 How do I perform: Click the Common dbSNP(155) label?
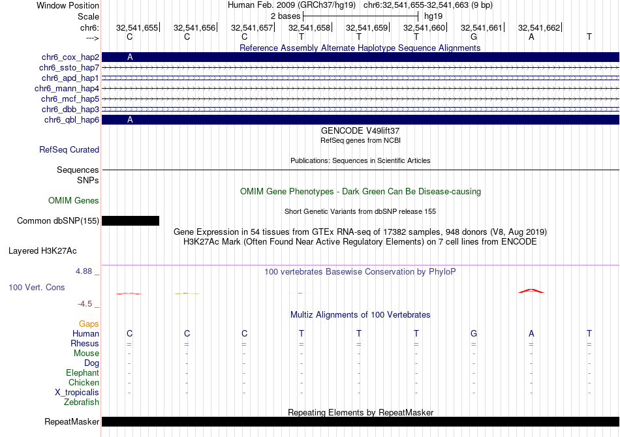pyautogui.click(x=58, y=221)
